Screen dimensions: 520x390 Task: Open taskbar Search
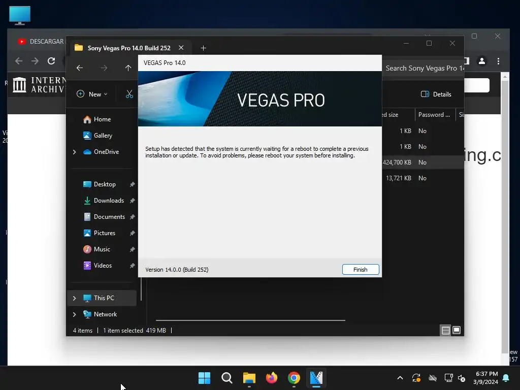pyautogui.click(x=227, y=378)
